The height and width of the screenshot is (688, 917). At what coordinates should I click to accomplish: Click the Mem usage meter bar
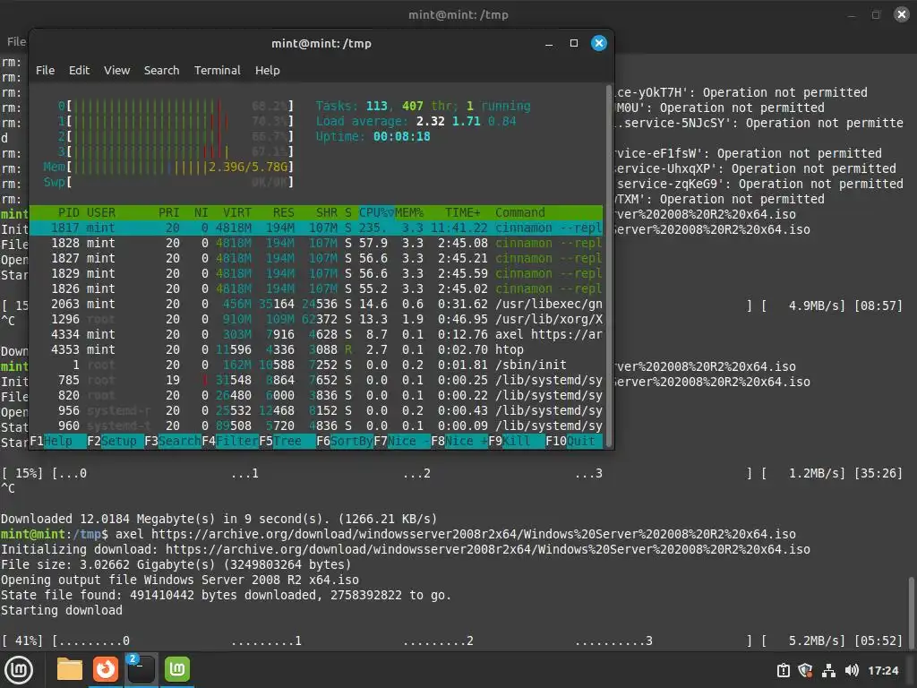168,167
